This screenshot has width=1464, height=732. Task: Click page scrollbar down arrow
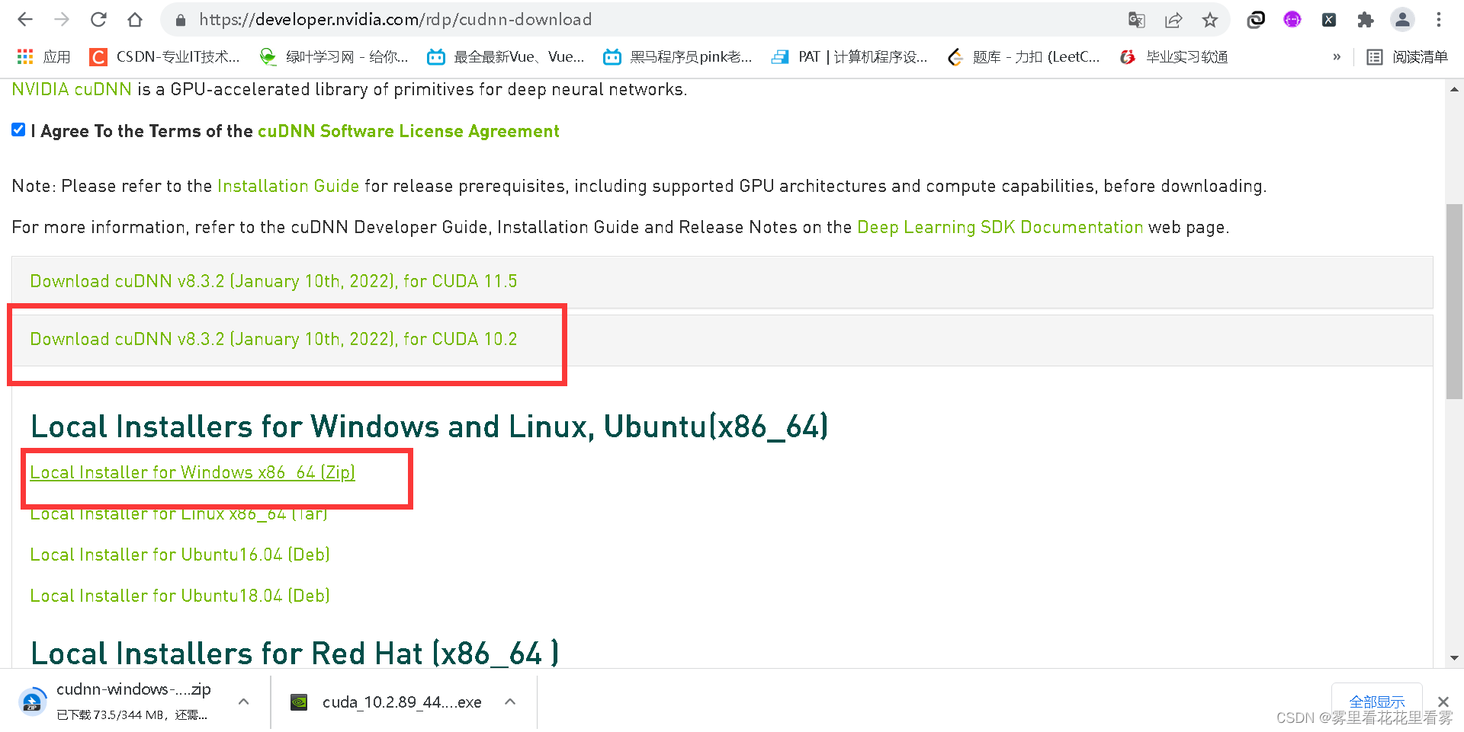point(1455,658)
